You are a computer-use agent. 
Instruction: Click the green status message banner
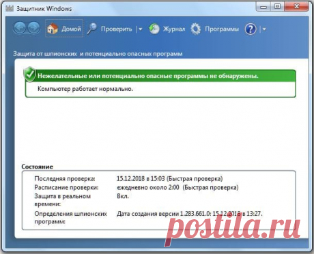point(160,76)
